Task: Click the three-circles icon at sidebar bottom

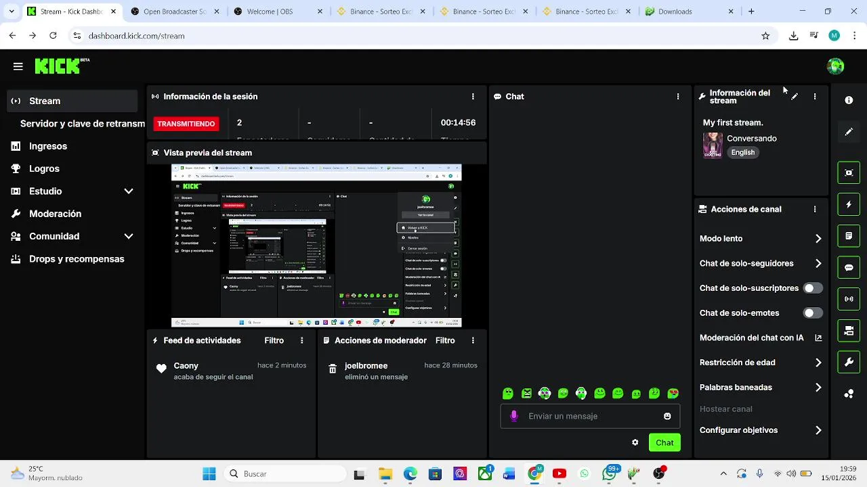Action: point(849,394)
